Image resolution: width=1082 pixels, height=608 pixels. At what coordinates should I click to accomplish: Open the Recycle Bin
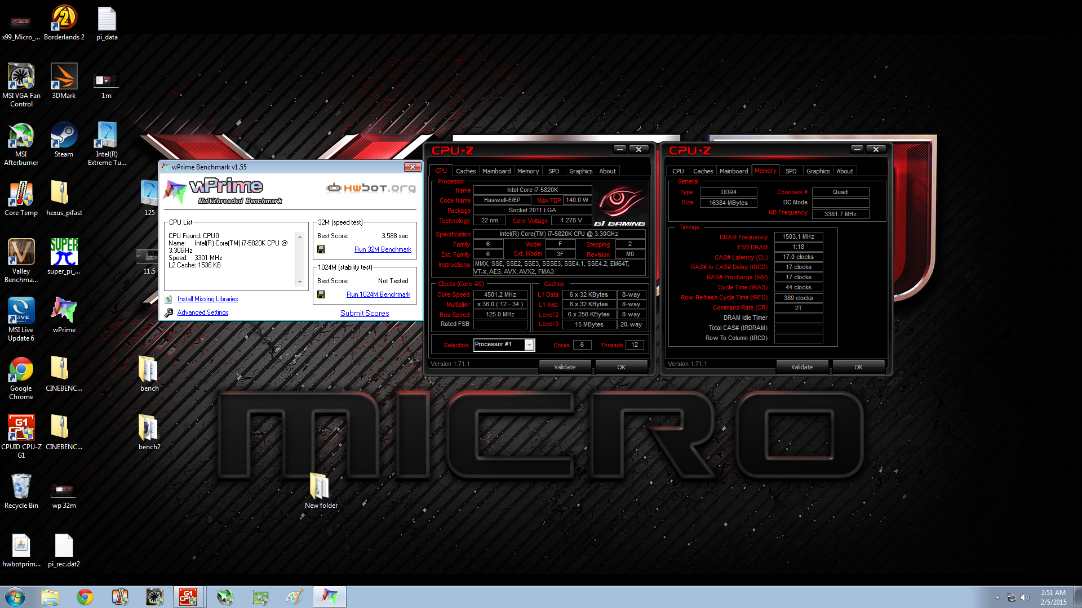(x=21, y=491)
